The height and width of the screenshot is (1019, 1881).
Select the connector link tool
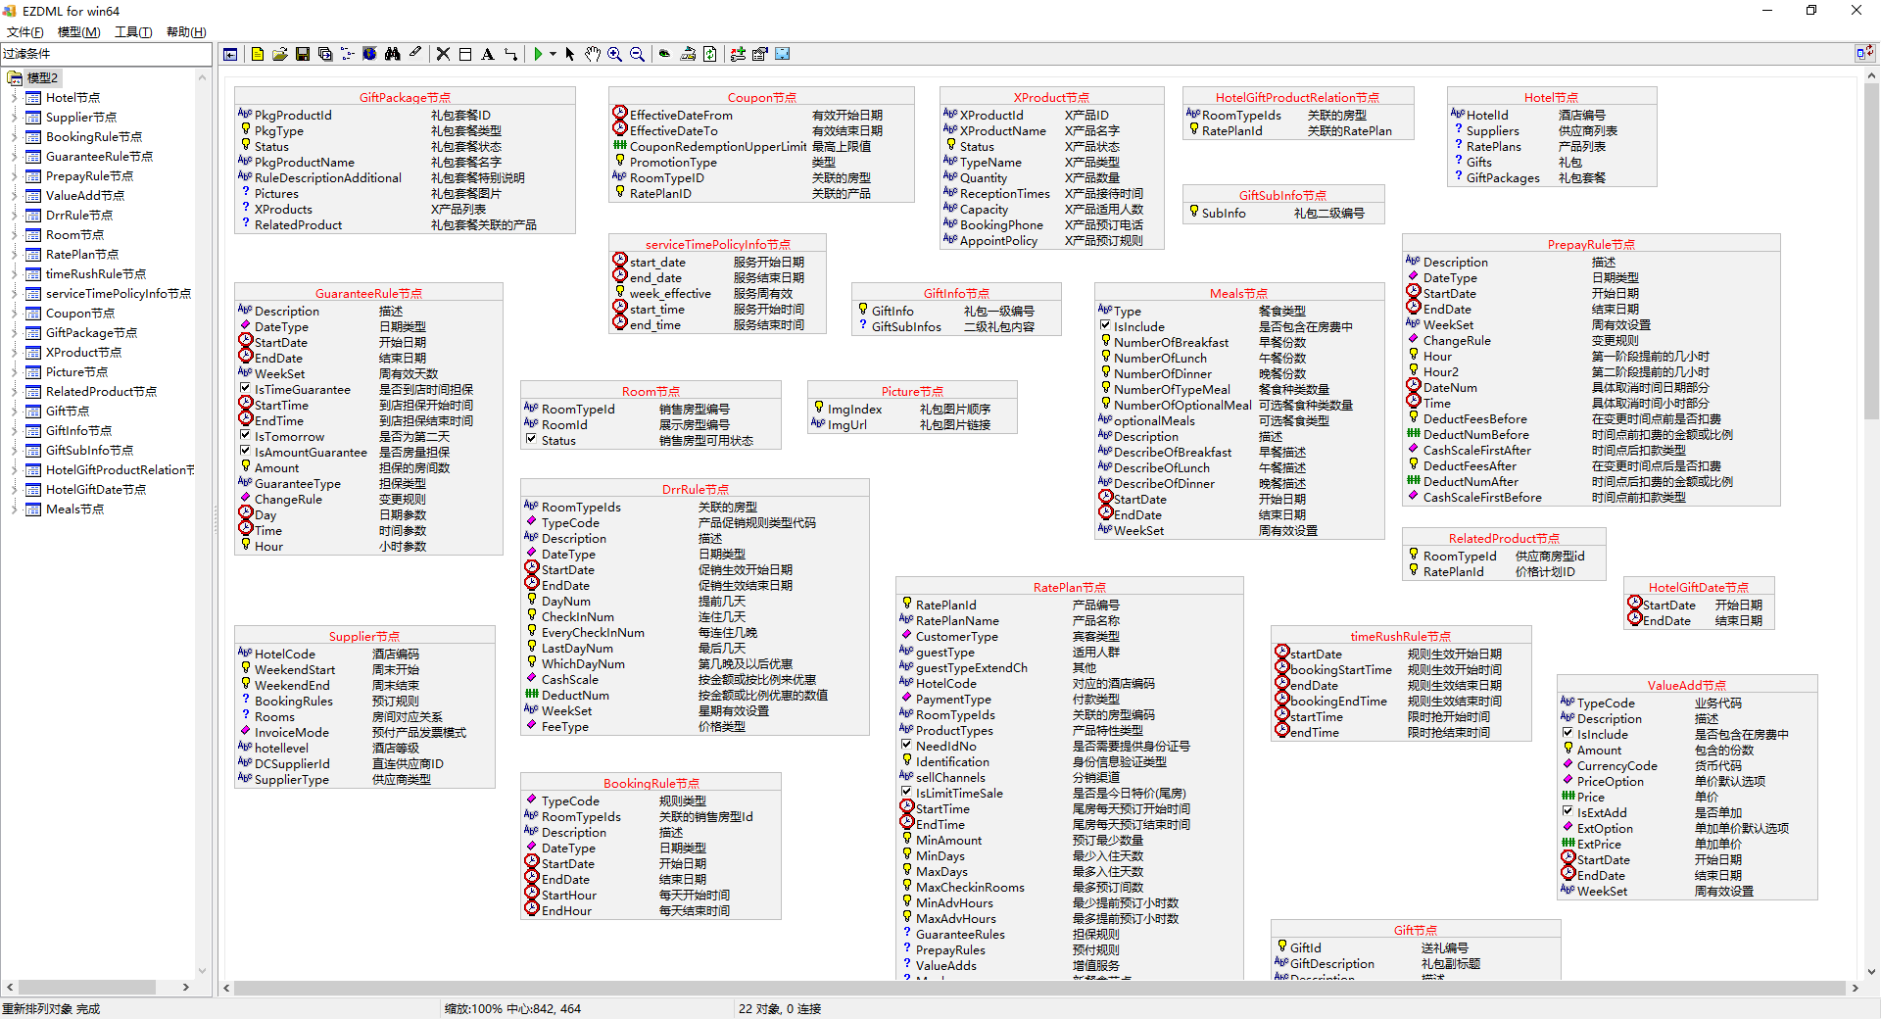point(510,54)
